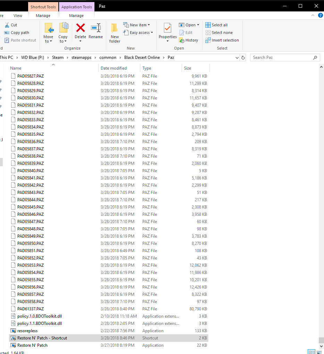324x354 pixels.
Task: Create a new folder with New folder icon
Action: [x=115, y=33]
